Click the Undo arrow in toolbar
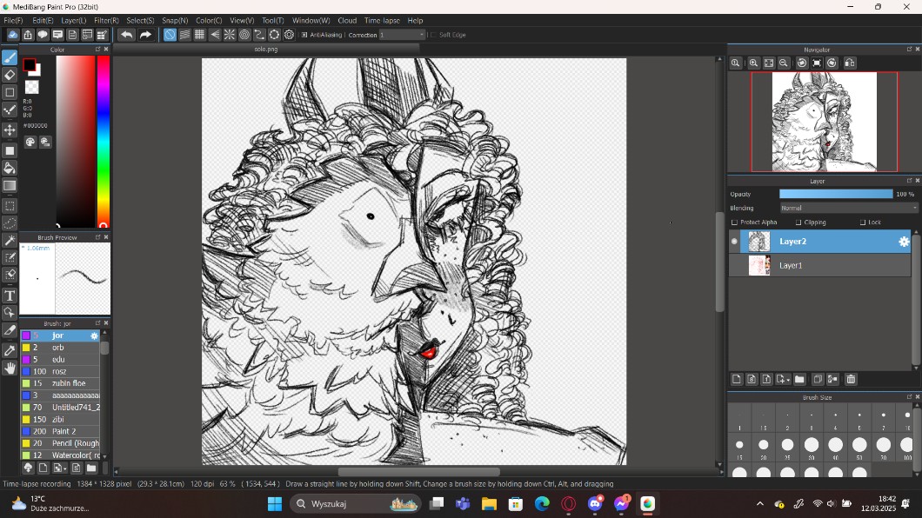Image resolution: width=922 pixels, height=518 pixels. point(127,35)
